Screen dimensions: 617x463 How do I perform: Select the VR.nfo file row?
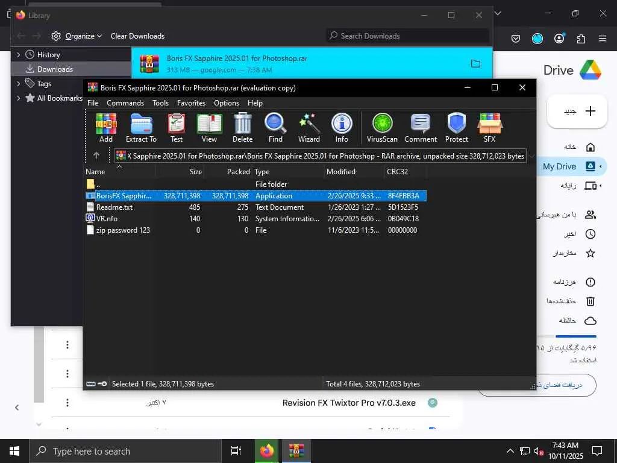(x=255, y=218)
